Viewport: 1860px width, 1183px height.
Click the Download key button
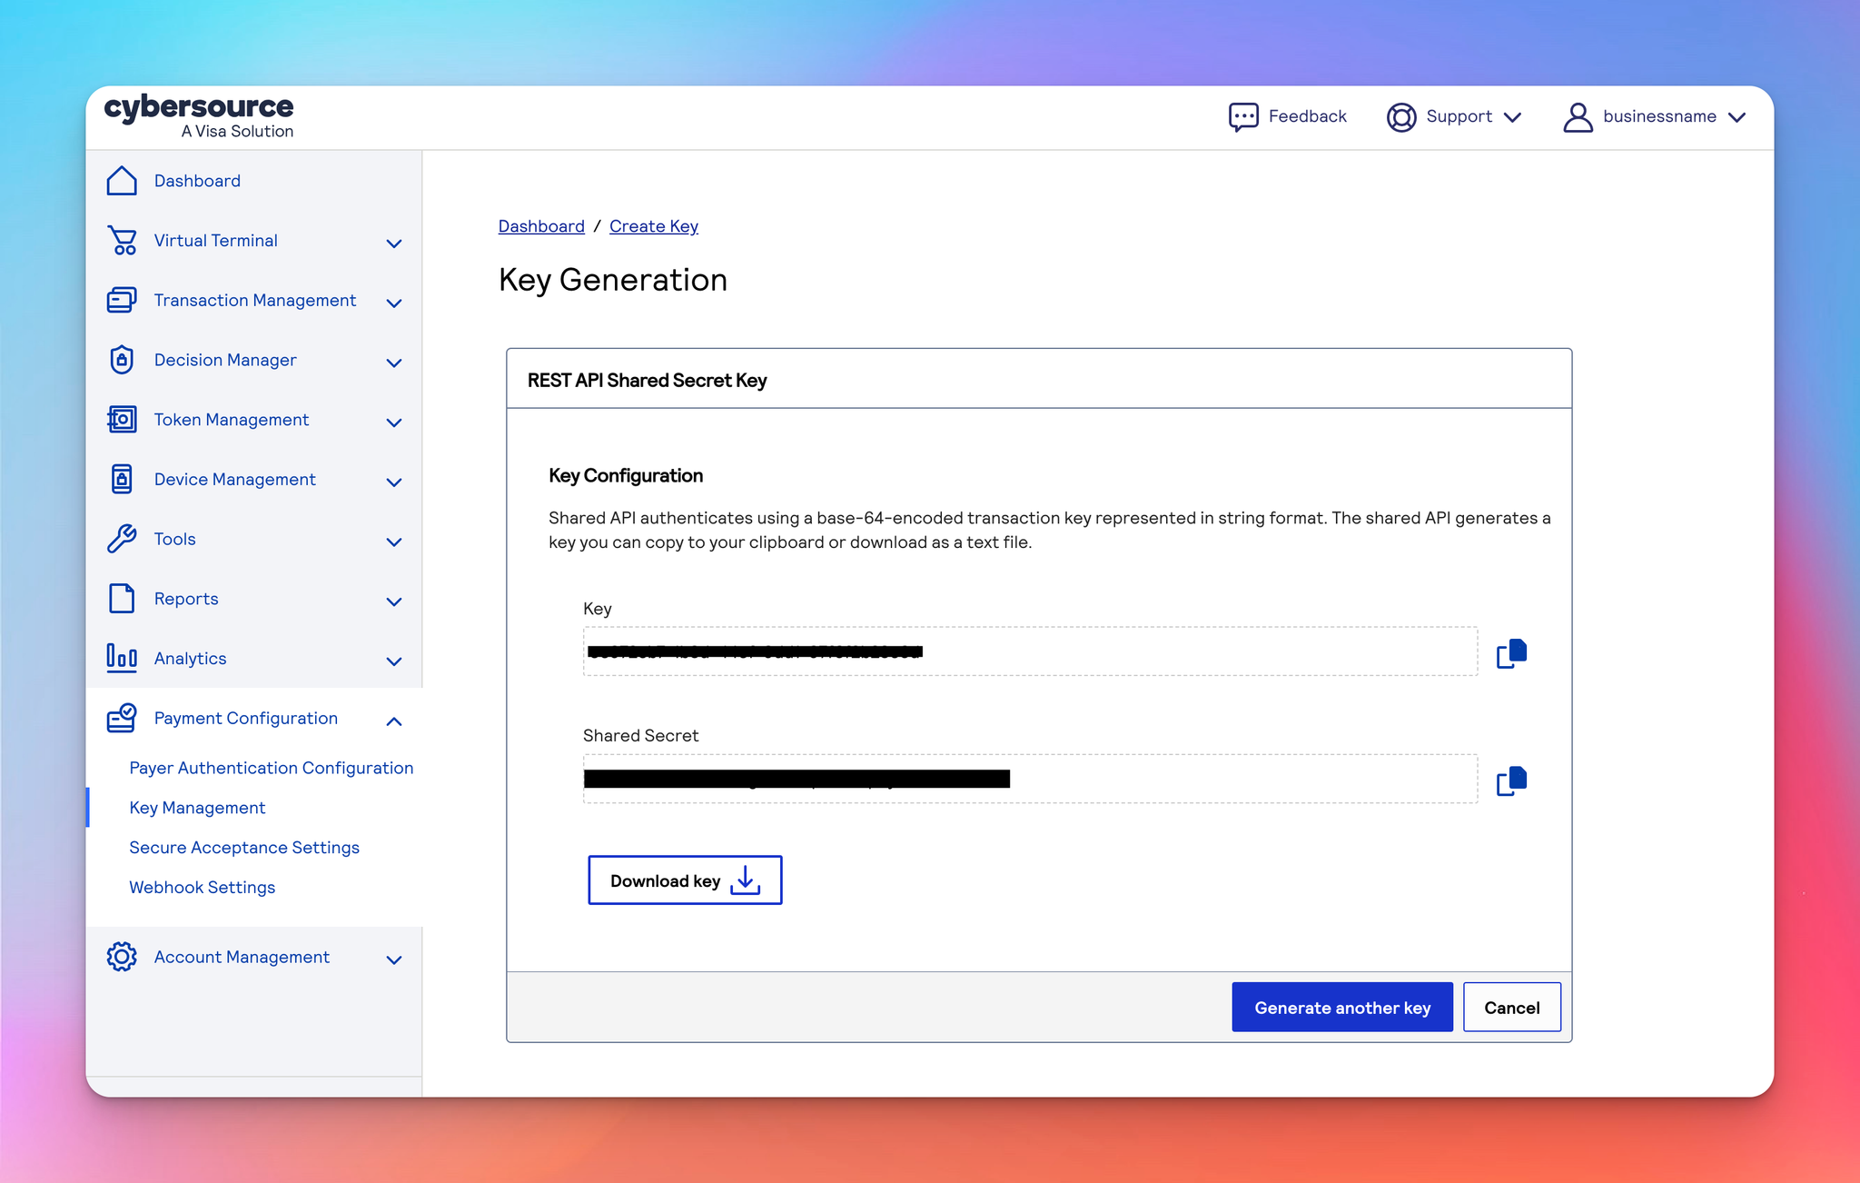(x=685, y=880)
